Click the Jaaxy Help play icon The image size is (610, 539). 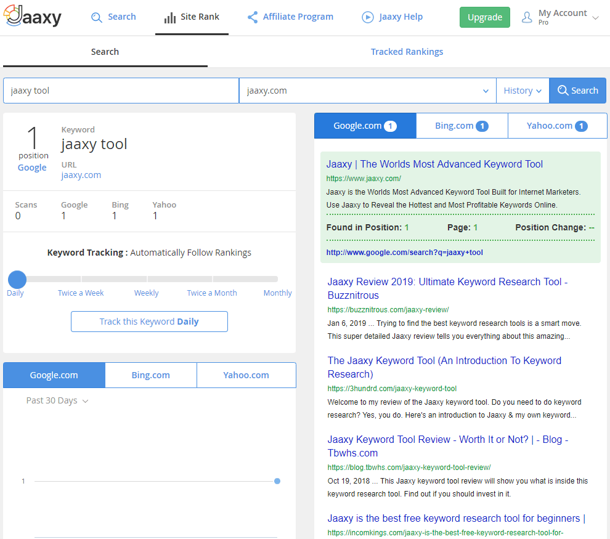click(368, 17)
